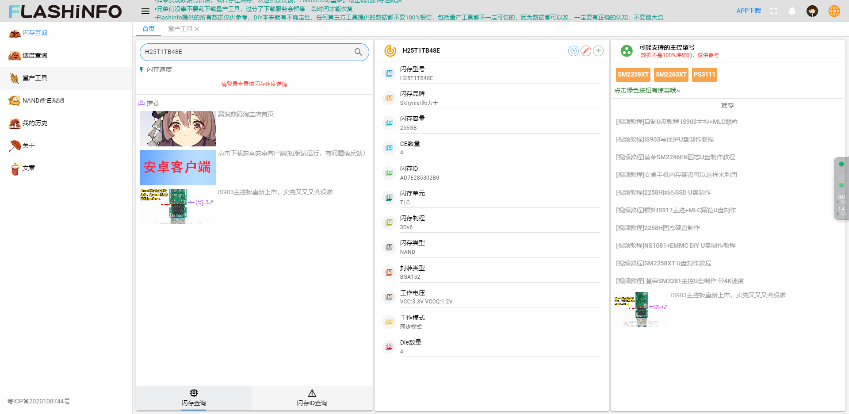Open the fullscreen toggle icon
Image resolution: width=849 pixels, height=414 pixels.
(773, 11)
